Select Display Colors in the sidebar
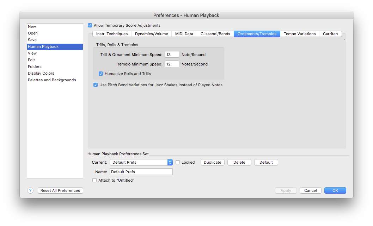The width and height of the screenshot is (373, 226). [55, 73]
